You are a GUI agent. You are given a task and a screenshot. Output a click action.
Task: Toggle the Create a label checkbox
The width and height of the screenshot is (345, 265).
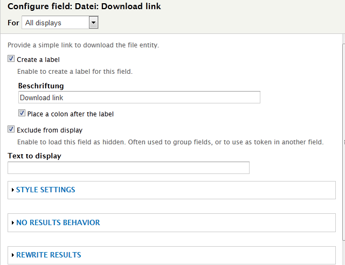tap(11, 59)
